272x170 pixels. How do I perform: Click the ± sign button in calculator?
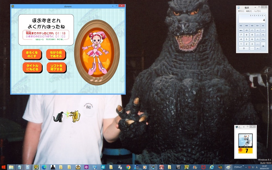point(258,30)
